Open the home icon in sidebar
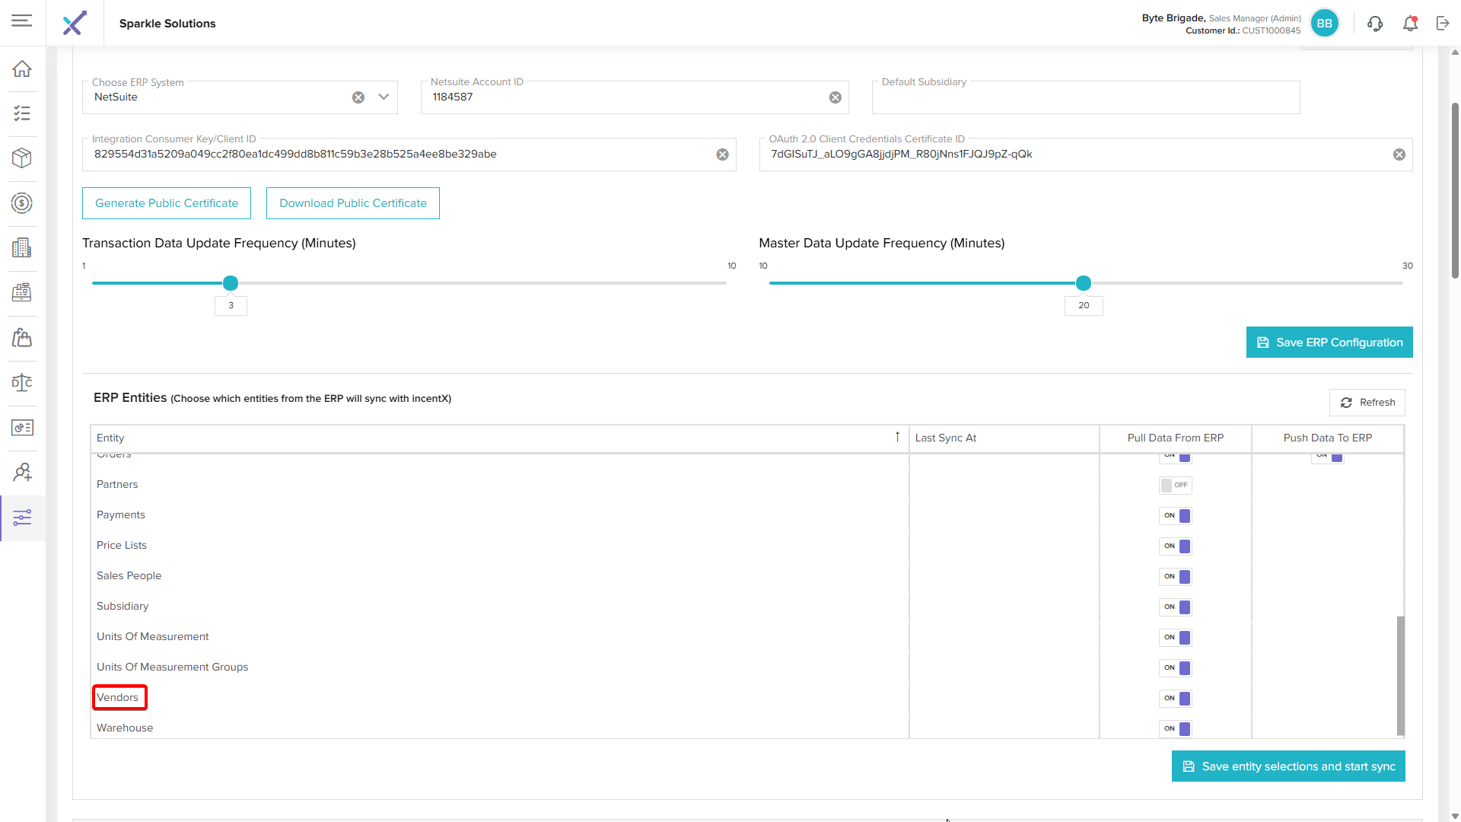Image resolution: width=1461 pixels, height=822 pixels. click(22, 68)
